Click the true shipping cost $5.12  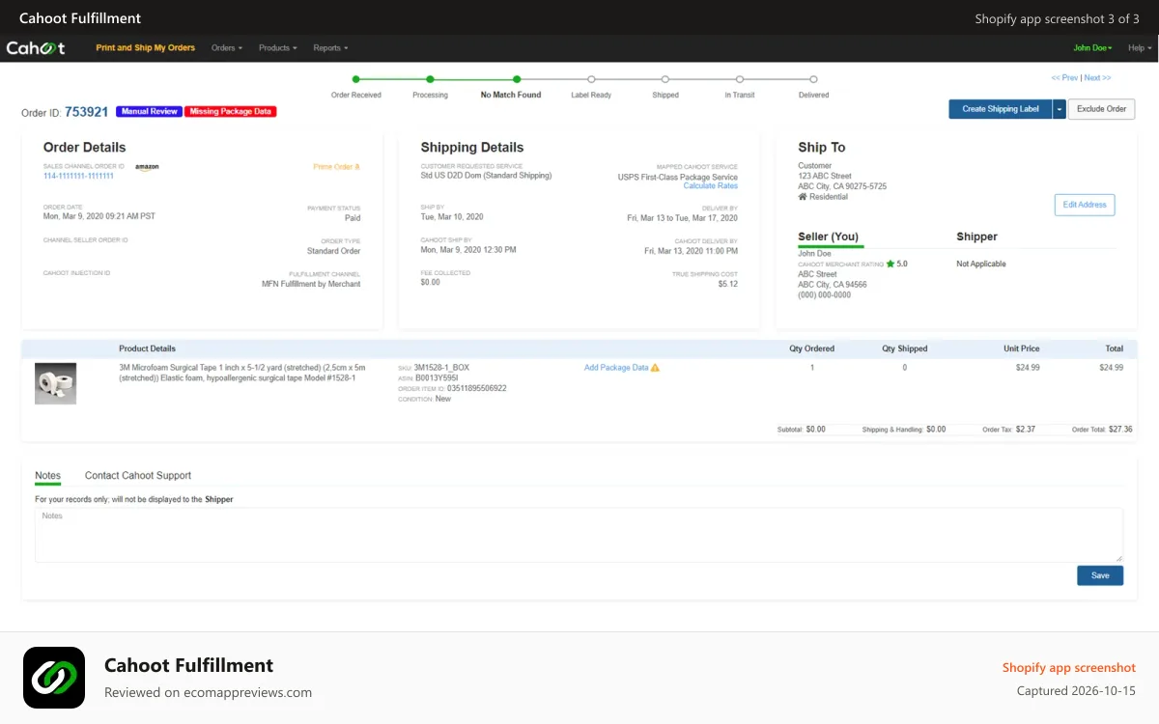point(727,284)
